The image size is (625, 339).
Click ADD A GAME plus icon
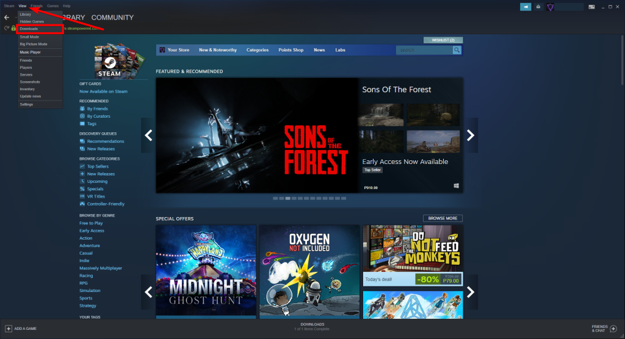coord(9,329)
